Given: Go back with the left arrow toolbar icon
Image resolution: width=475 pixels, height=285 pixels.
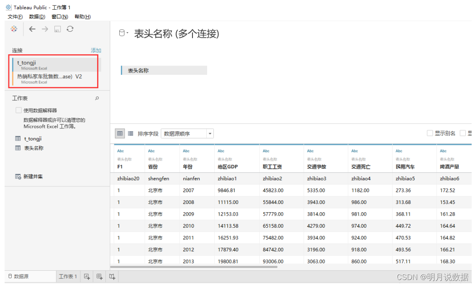Looking at the screenshot, I should tap(32, 29).
